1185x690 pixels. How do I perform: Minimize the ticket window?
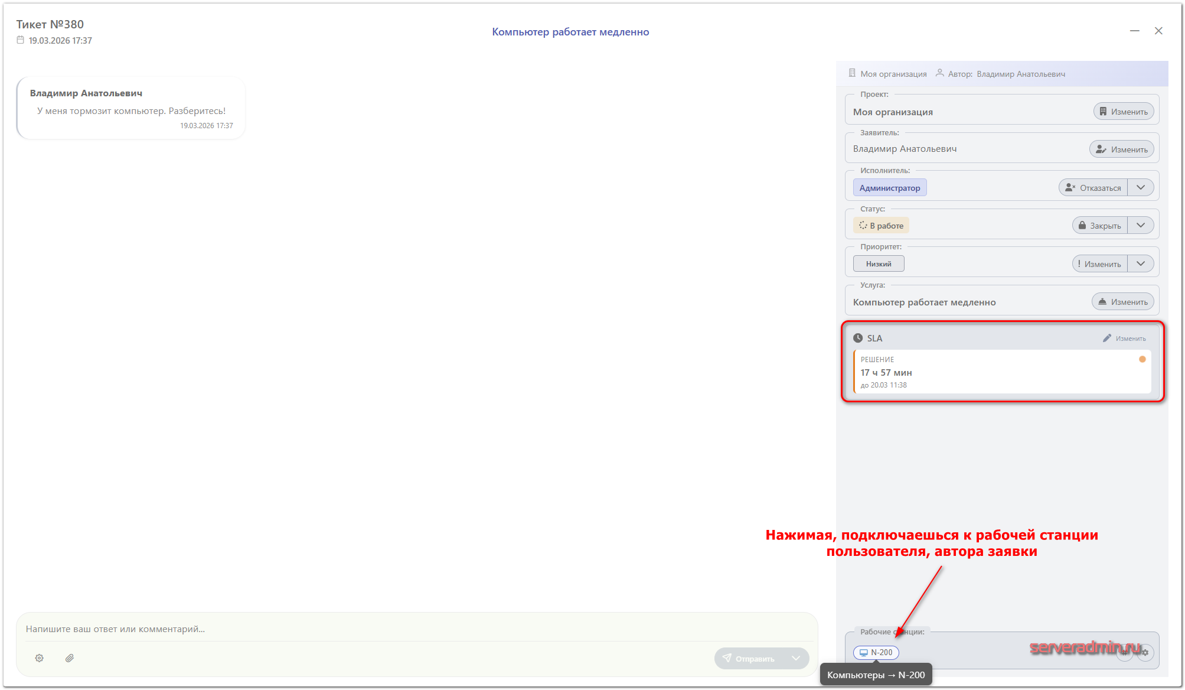[x=1134, y=31]
